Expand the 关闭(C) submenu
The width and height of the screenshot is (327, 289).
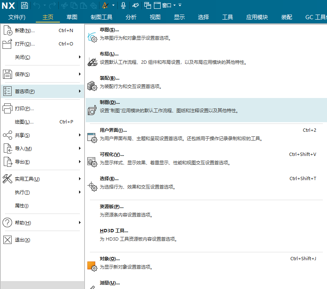42,57
